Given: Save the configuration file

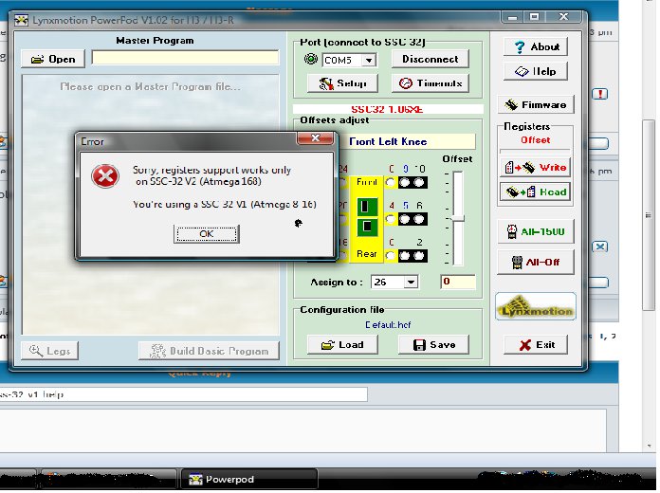Looking at the screenshot, I should 433,345.
